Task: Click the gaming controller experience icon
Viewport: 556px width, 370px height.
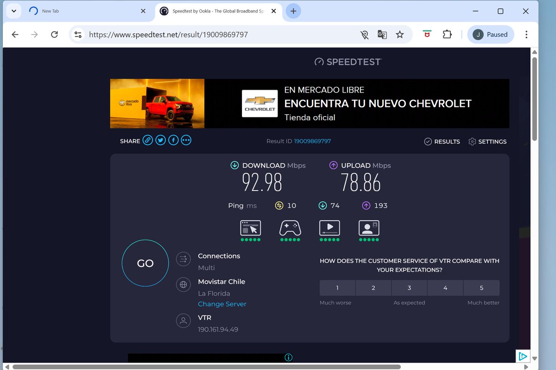Action: click(x=290, y=228)
